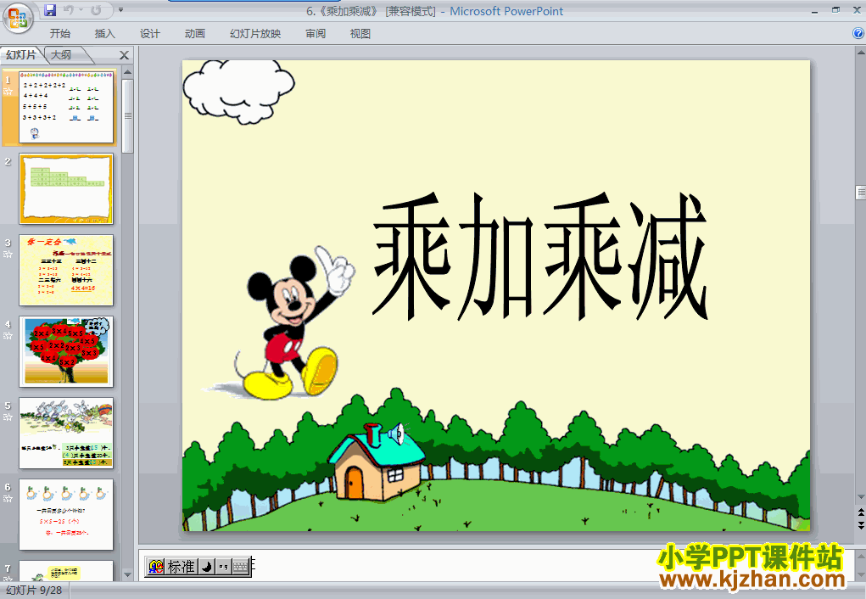
Task: Open Customize Quick Access Toolbar dropdown
Action: click(x=121, y=10)
